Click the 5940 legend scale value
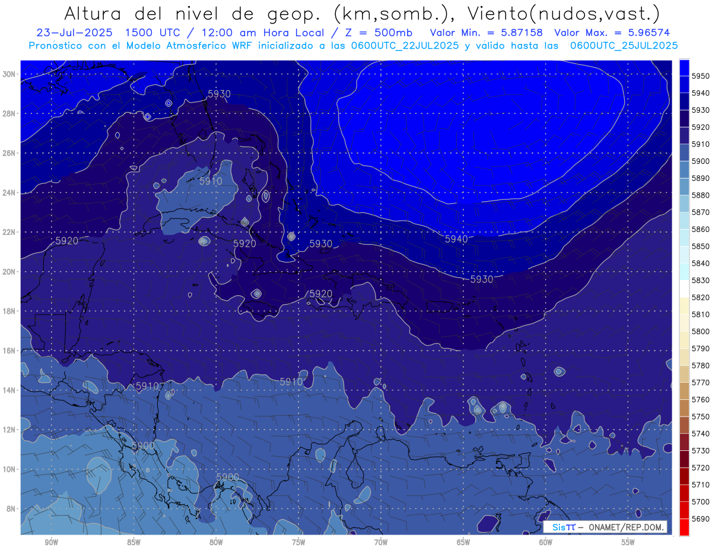 coord(701,93)
